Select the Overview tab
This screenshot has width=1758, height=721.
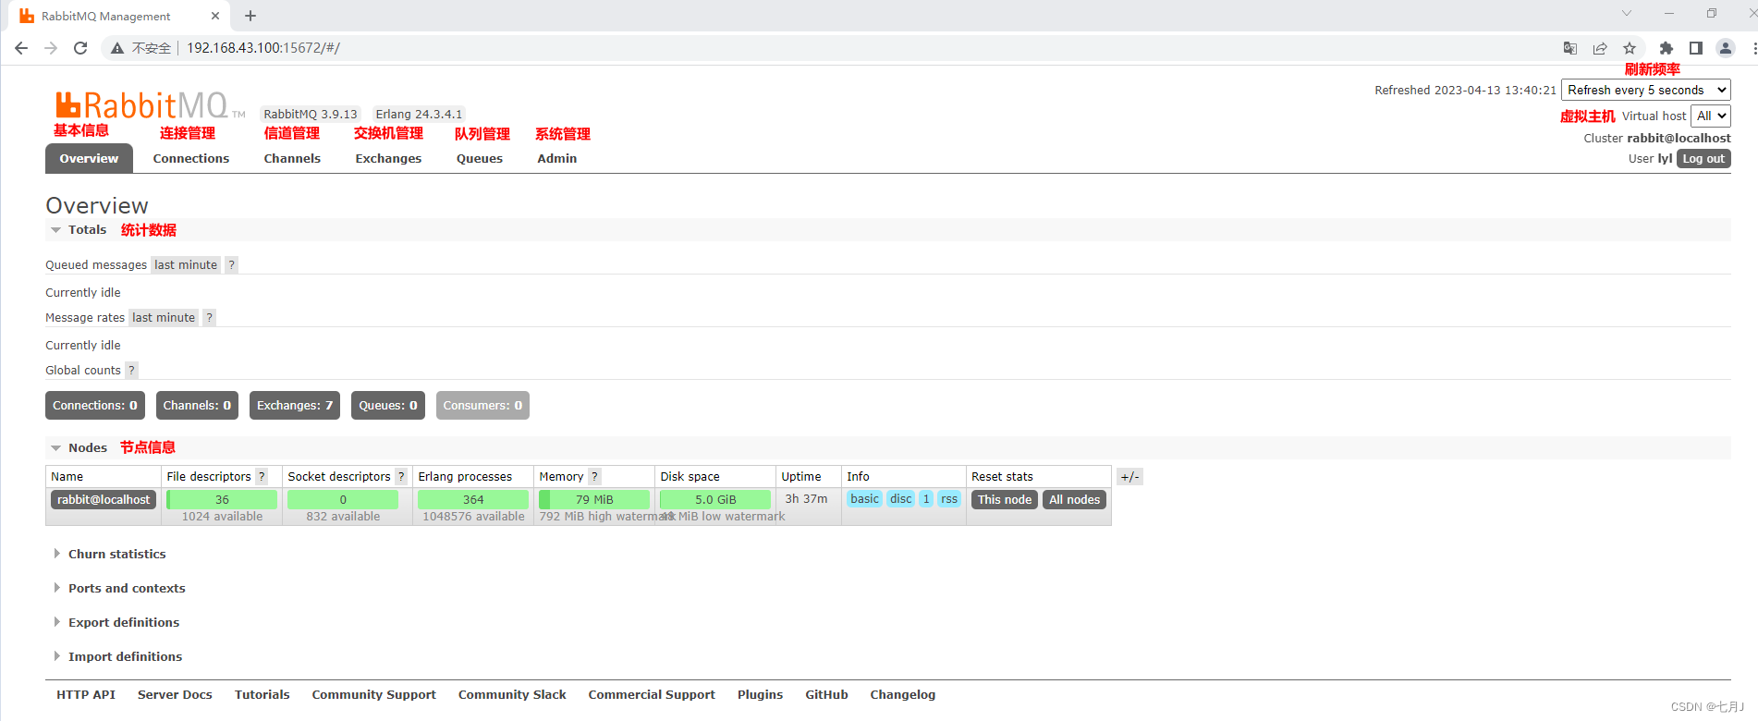pos(89,158)
